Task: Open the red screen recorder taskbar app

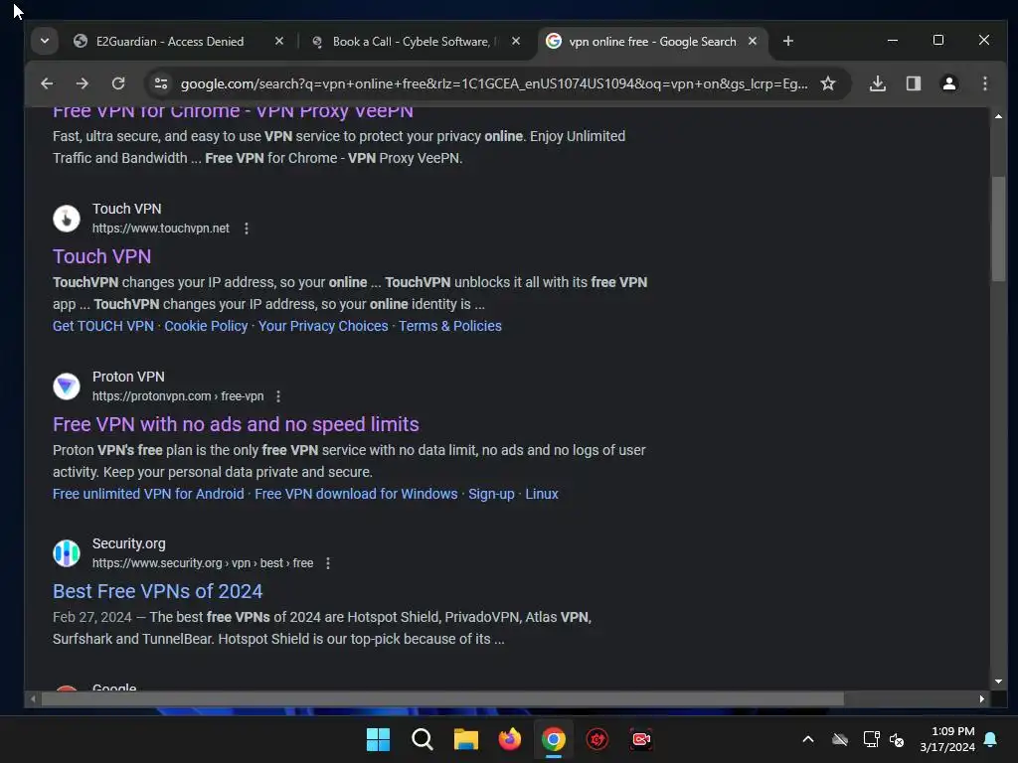Action: 641,739
